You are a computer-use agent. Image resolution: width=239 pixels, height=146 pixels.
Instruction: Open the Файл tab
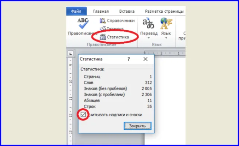tap(76, 11)
